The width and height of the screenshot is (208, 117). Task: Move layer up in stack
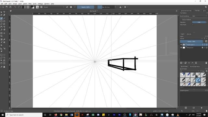tap(192, 63)
